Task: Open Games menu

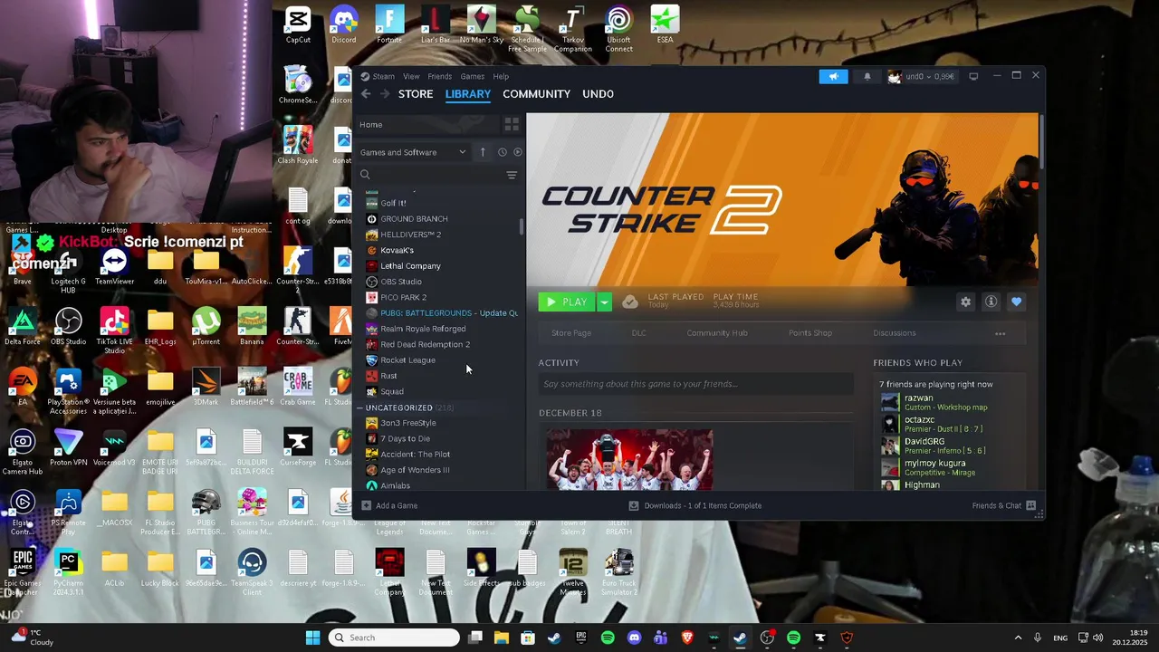Action: coord(472,76)
